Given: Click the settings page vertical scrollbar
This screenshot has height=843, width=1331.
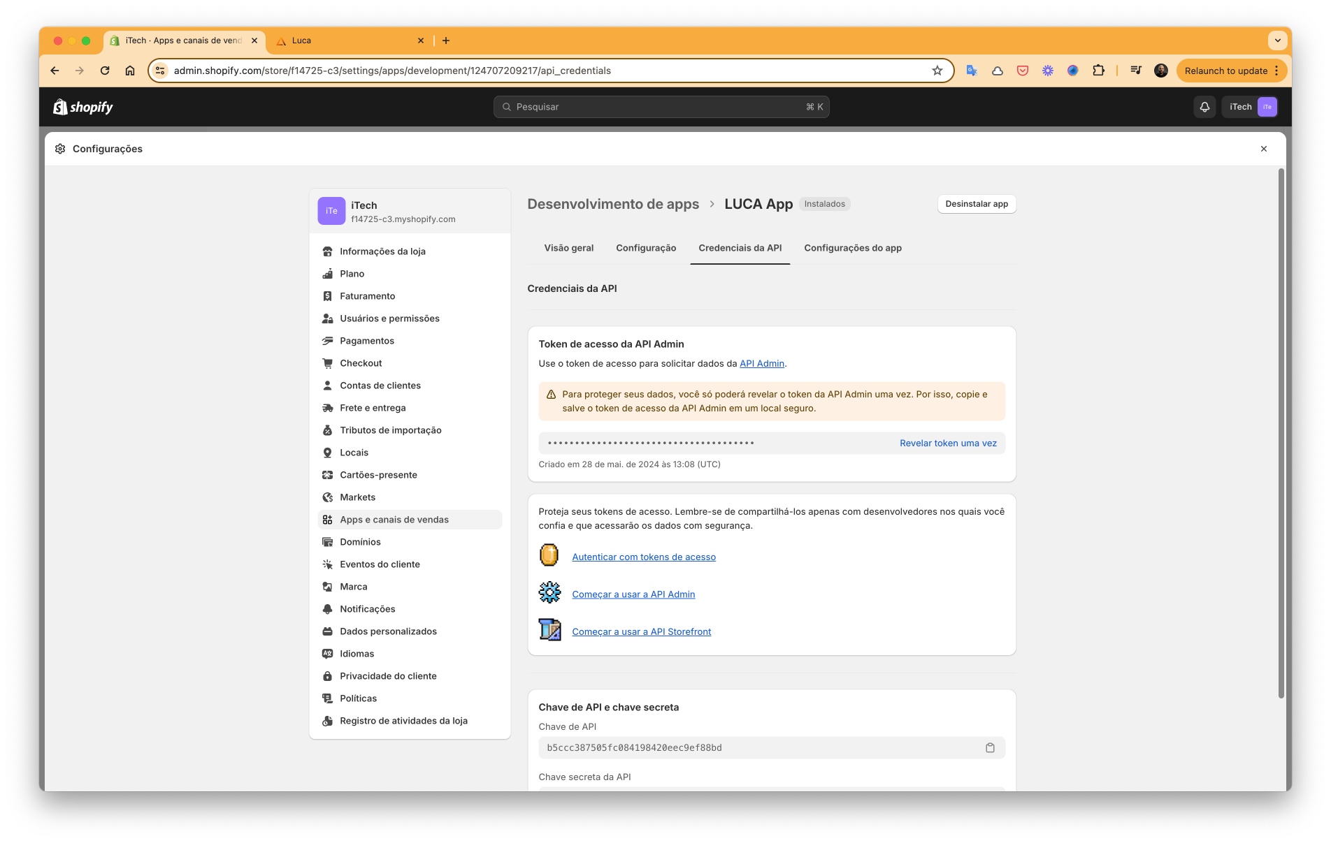Looking at the screenshot, I should (x=1281, y=433).
